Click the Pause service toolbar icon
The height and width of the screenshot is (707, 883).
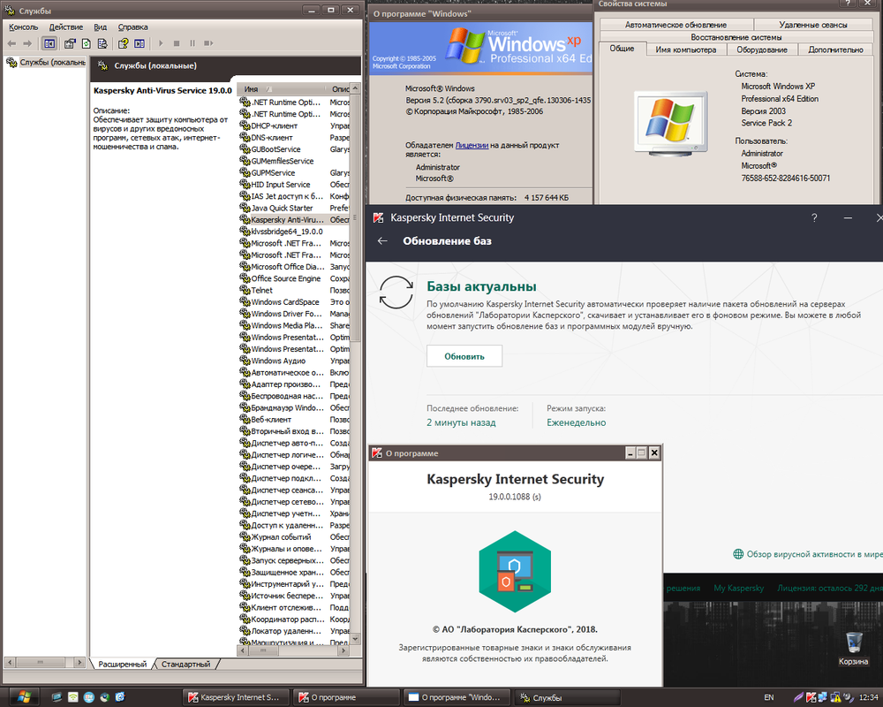(x=192, y=43)
